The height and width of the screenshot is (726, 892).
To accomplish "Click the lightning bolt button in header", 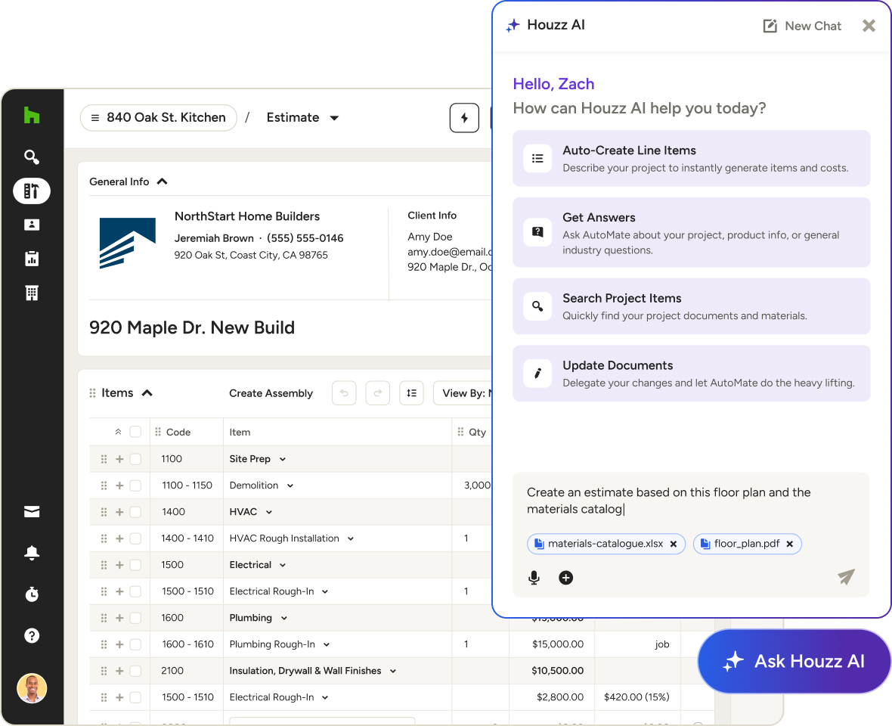I will (x=464, y=118).
